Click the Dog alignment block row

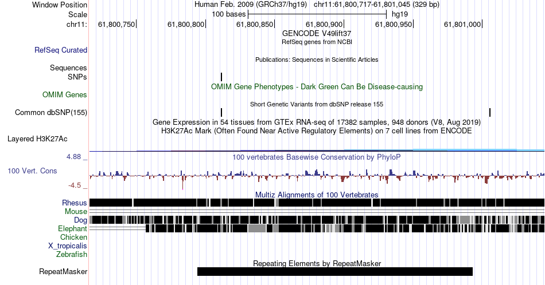(x=317, y=220)
